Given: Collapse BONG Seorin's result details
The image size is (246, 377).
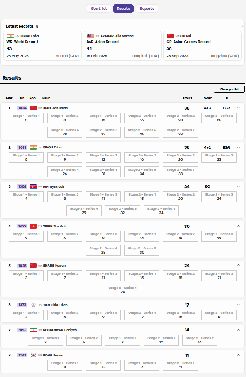Looking at the screenshot, I should coord(238,355).
